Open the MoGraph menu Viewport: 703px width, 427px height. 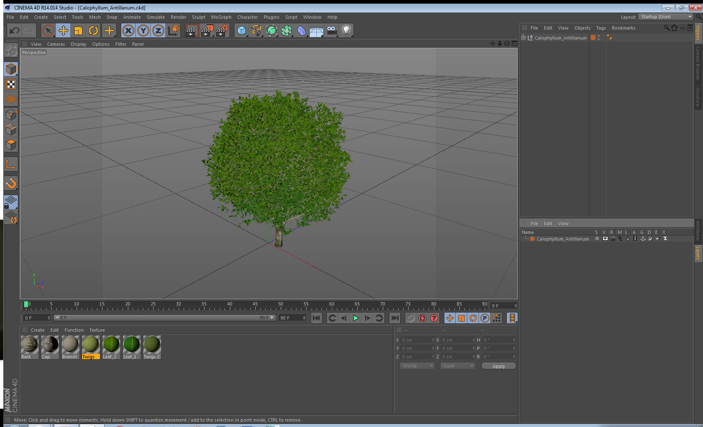point(221,17)
